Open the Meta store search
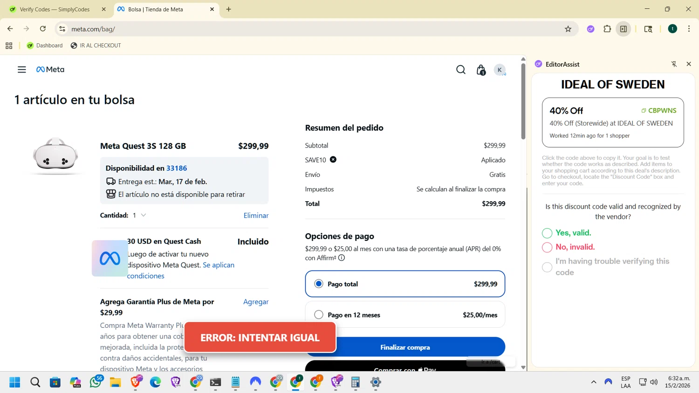Image resolution: width=699 pixels, height=393 pixels. pyautogui.click(x=461, y=70)
